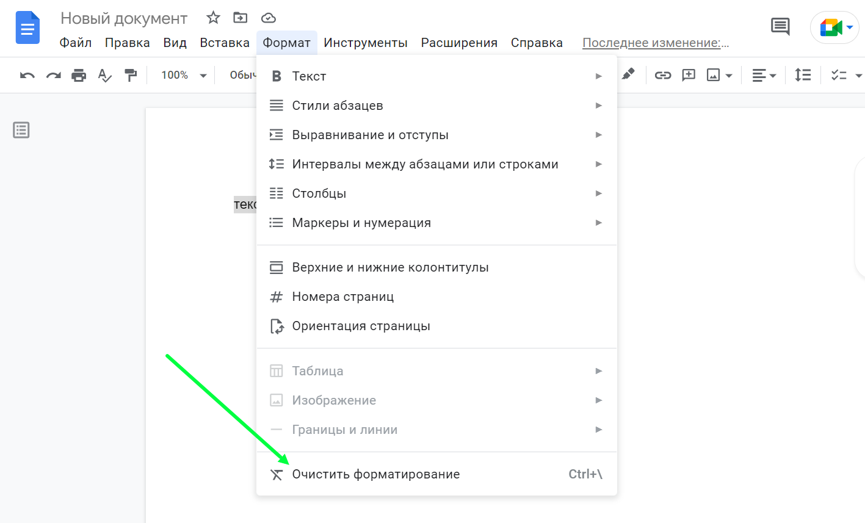The image size is (865, 523).
Task: Open the Файл menu
Action: [76, 43]
